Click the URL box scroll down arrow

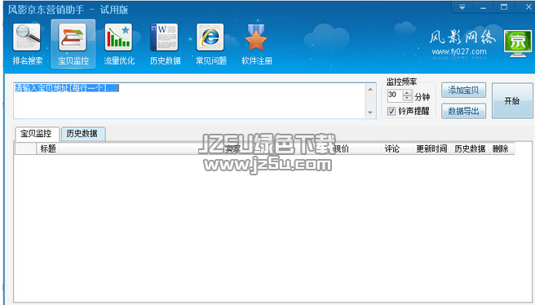click(x=370, y=113)
